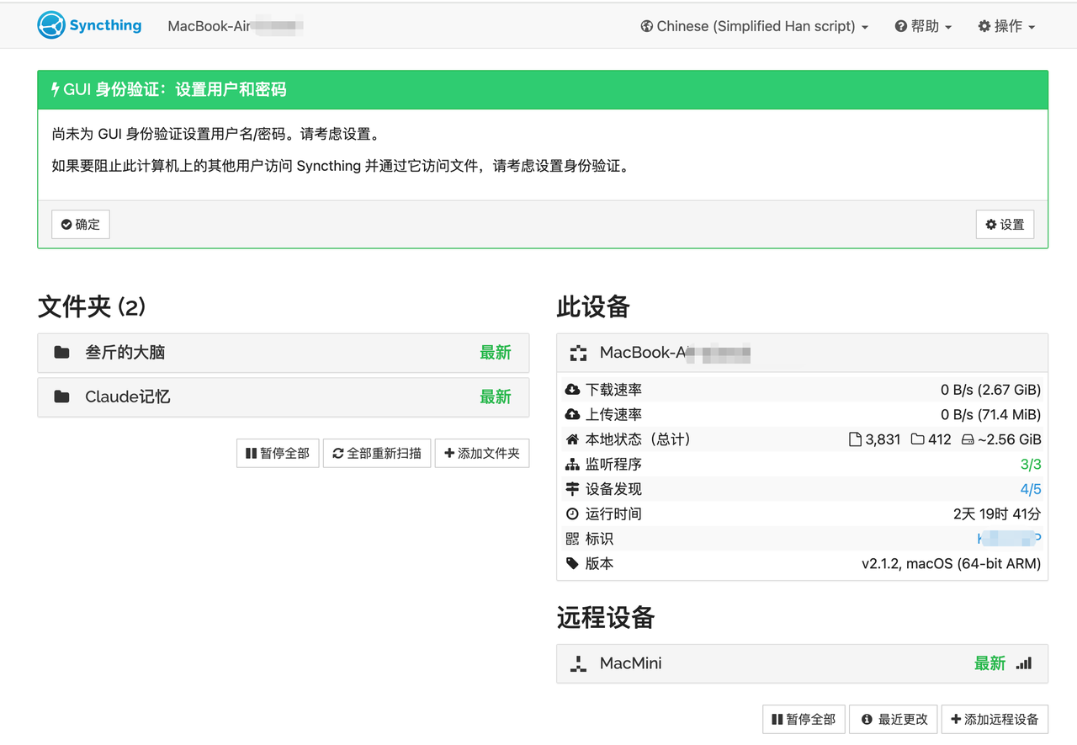Click the disk icon before ~2.56 GiB
Screen dimensions: 1077x745
click(968, 439)
